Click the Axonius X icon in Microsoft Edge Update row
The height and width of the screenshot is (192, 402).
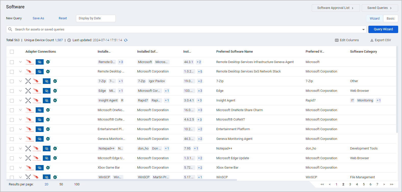click(x=28, y=158)
